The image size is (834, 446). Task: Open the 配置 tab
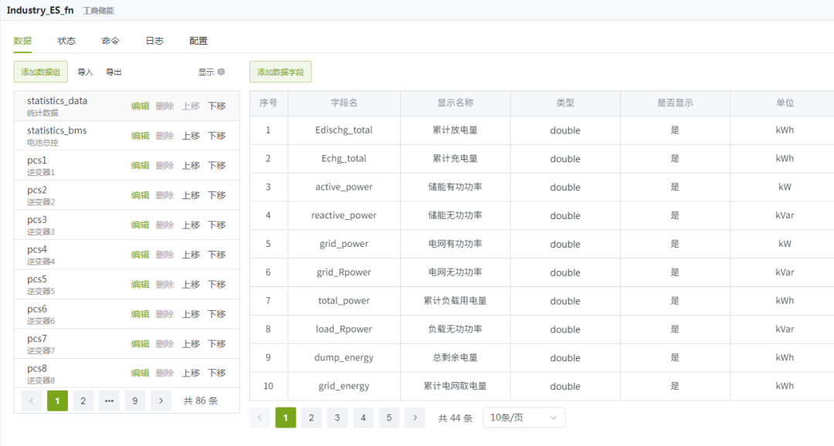pos(198,41)
